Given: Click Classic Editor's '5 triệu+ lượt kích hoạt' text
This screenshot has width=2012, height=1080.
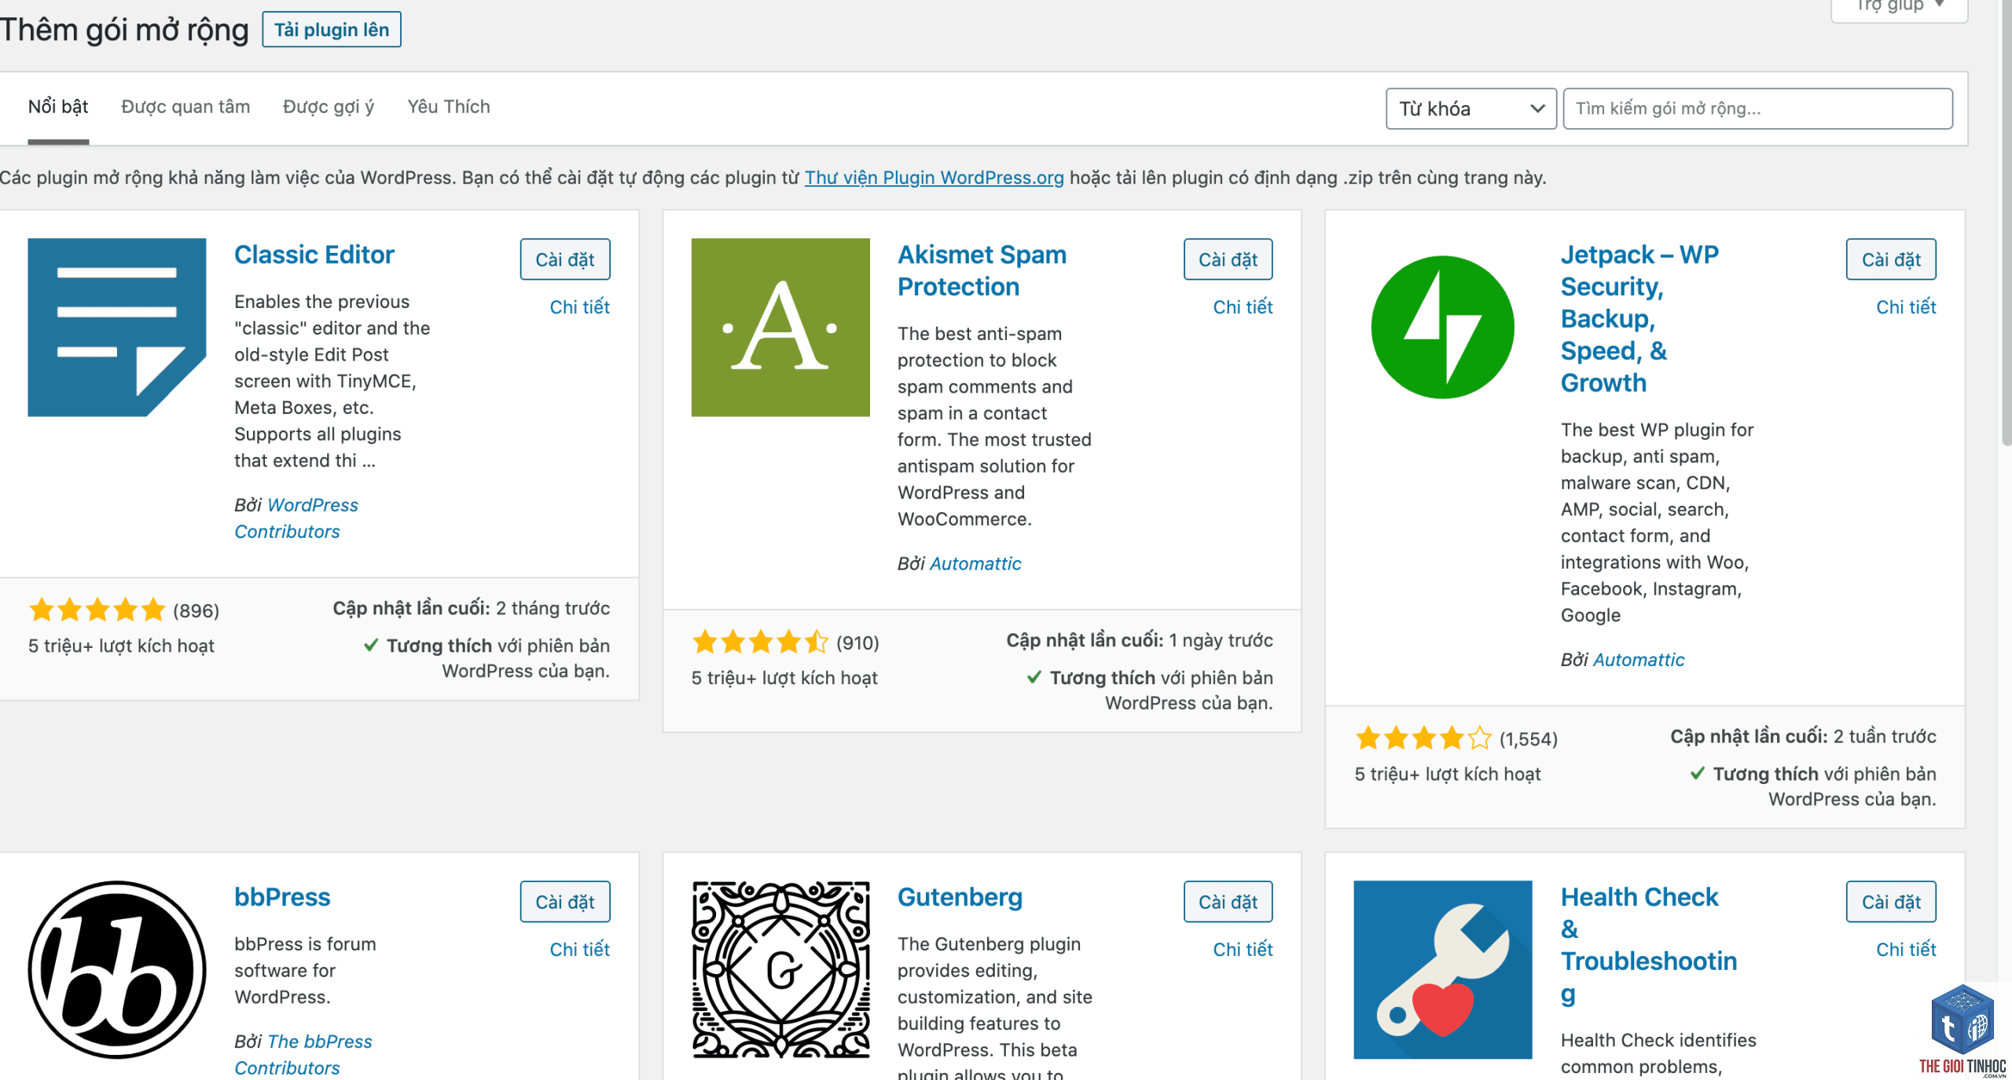Looking at the screenshot, I should pyautogui.click(x=121, y=646).
